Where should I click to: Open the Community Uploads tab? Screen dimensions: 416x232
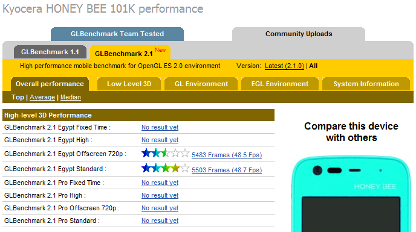click(x=299, y=34)
